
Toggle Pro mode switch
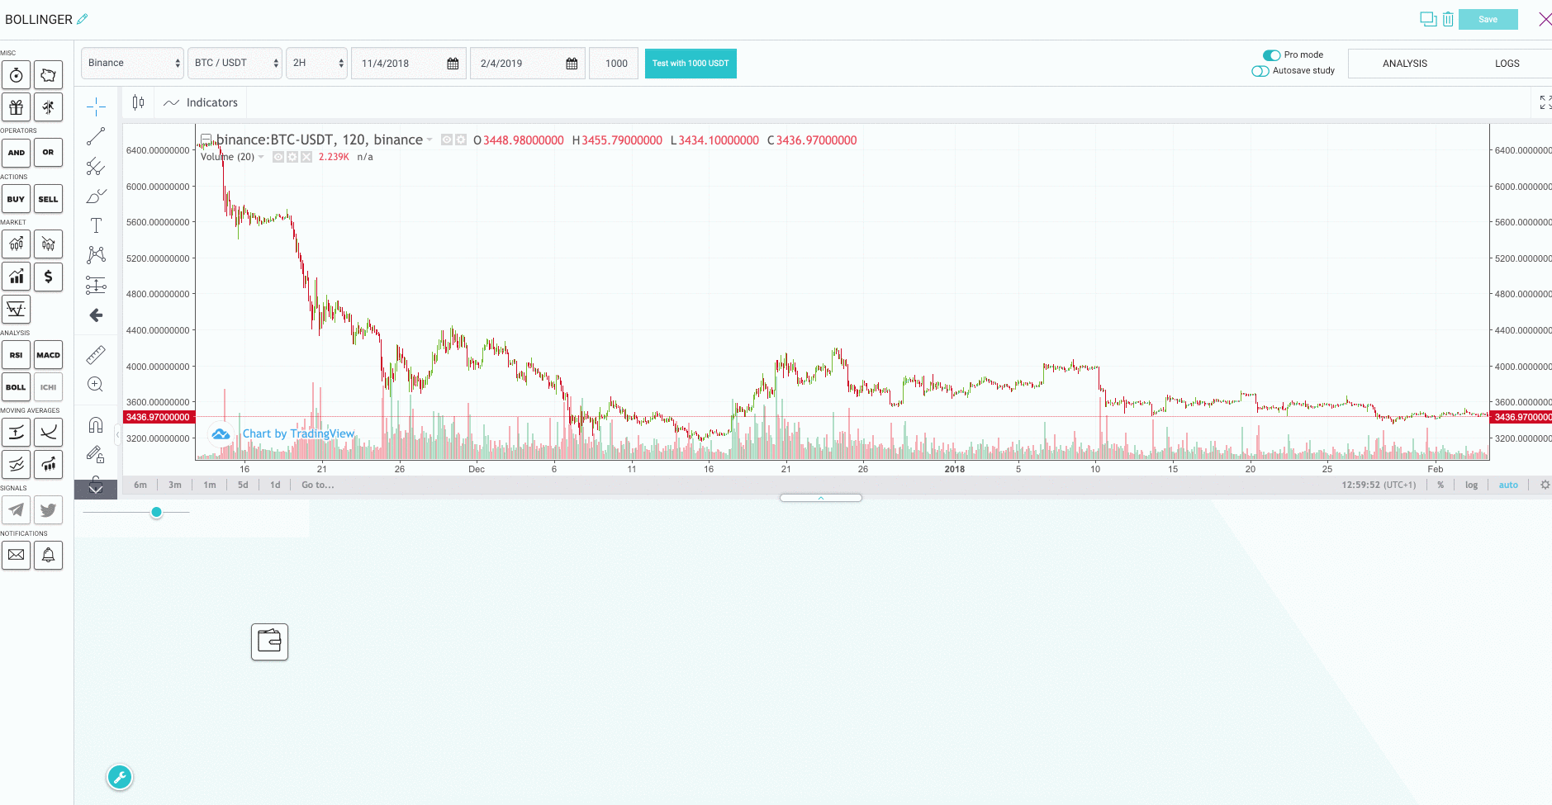click(x=1271, y=55)
